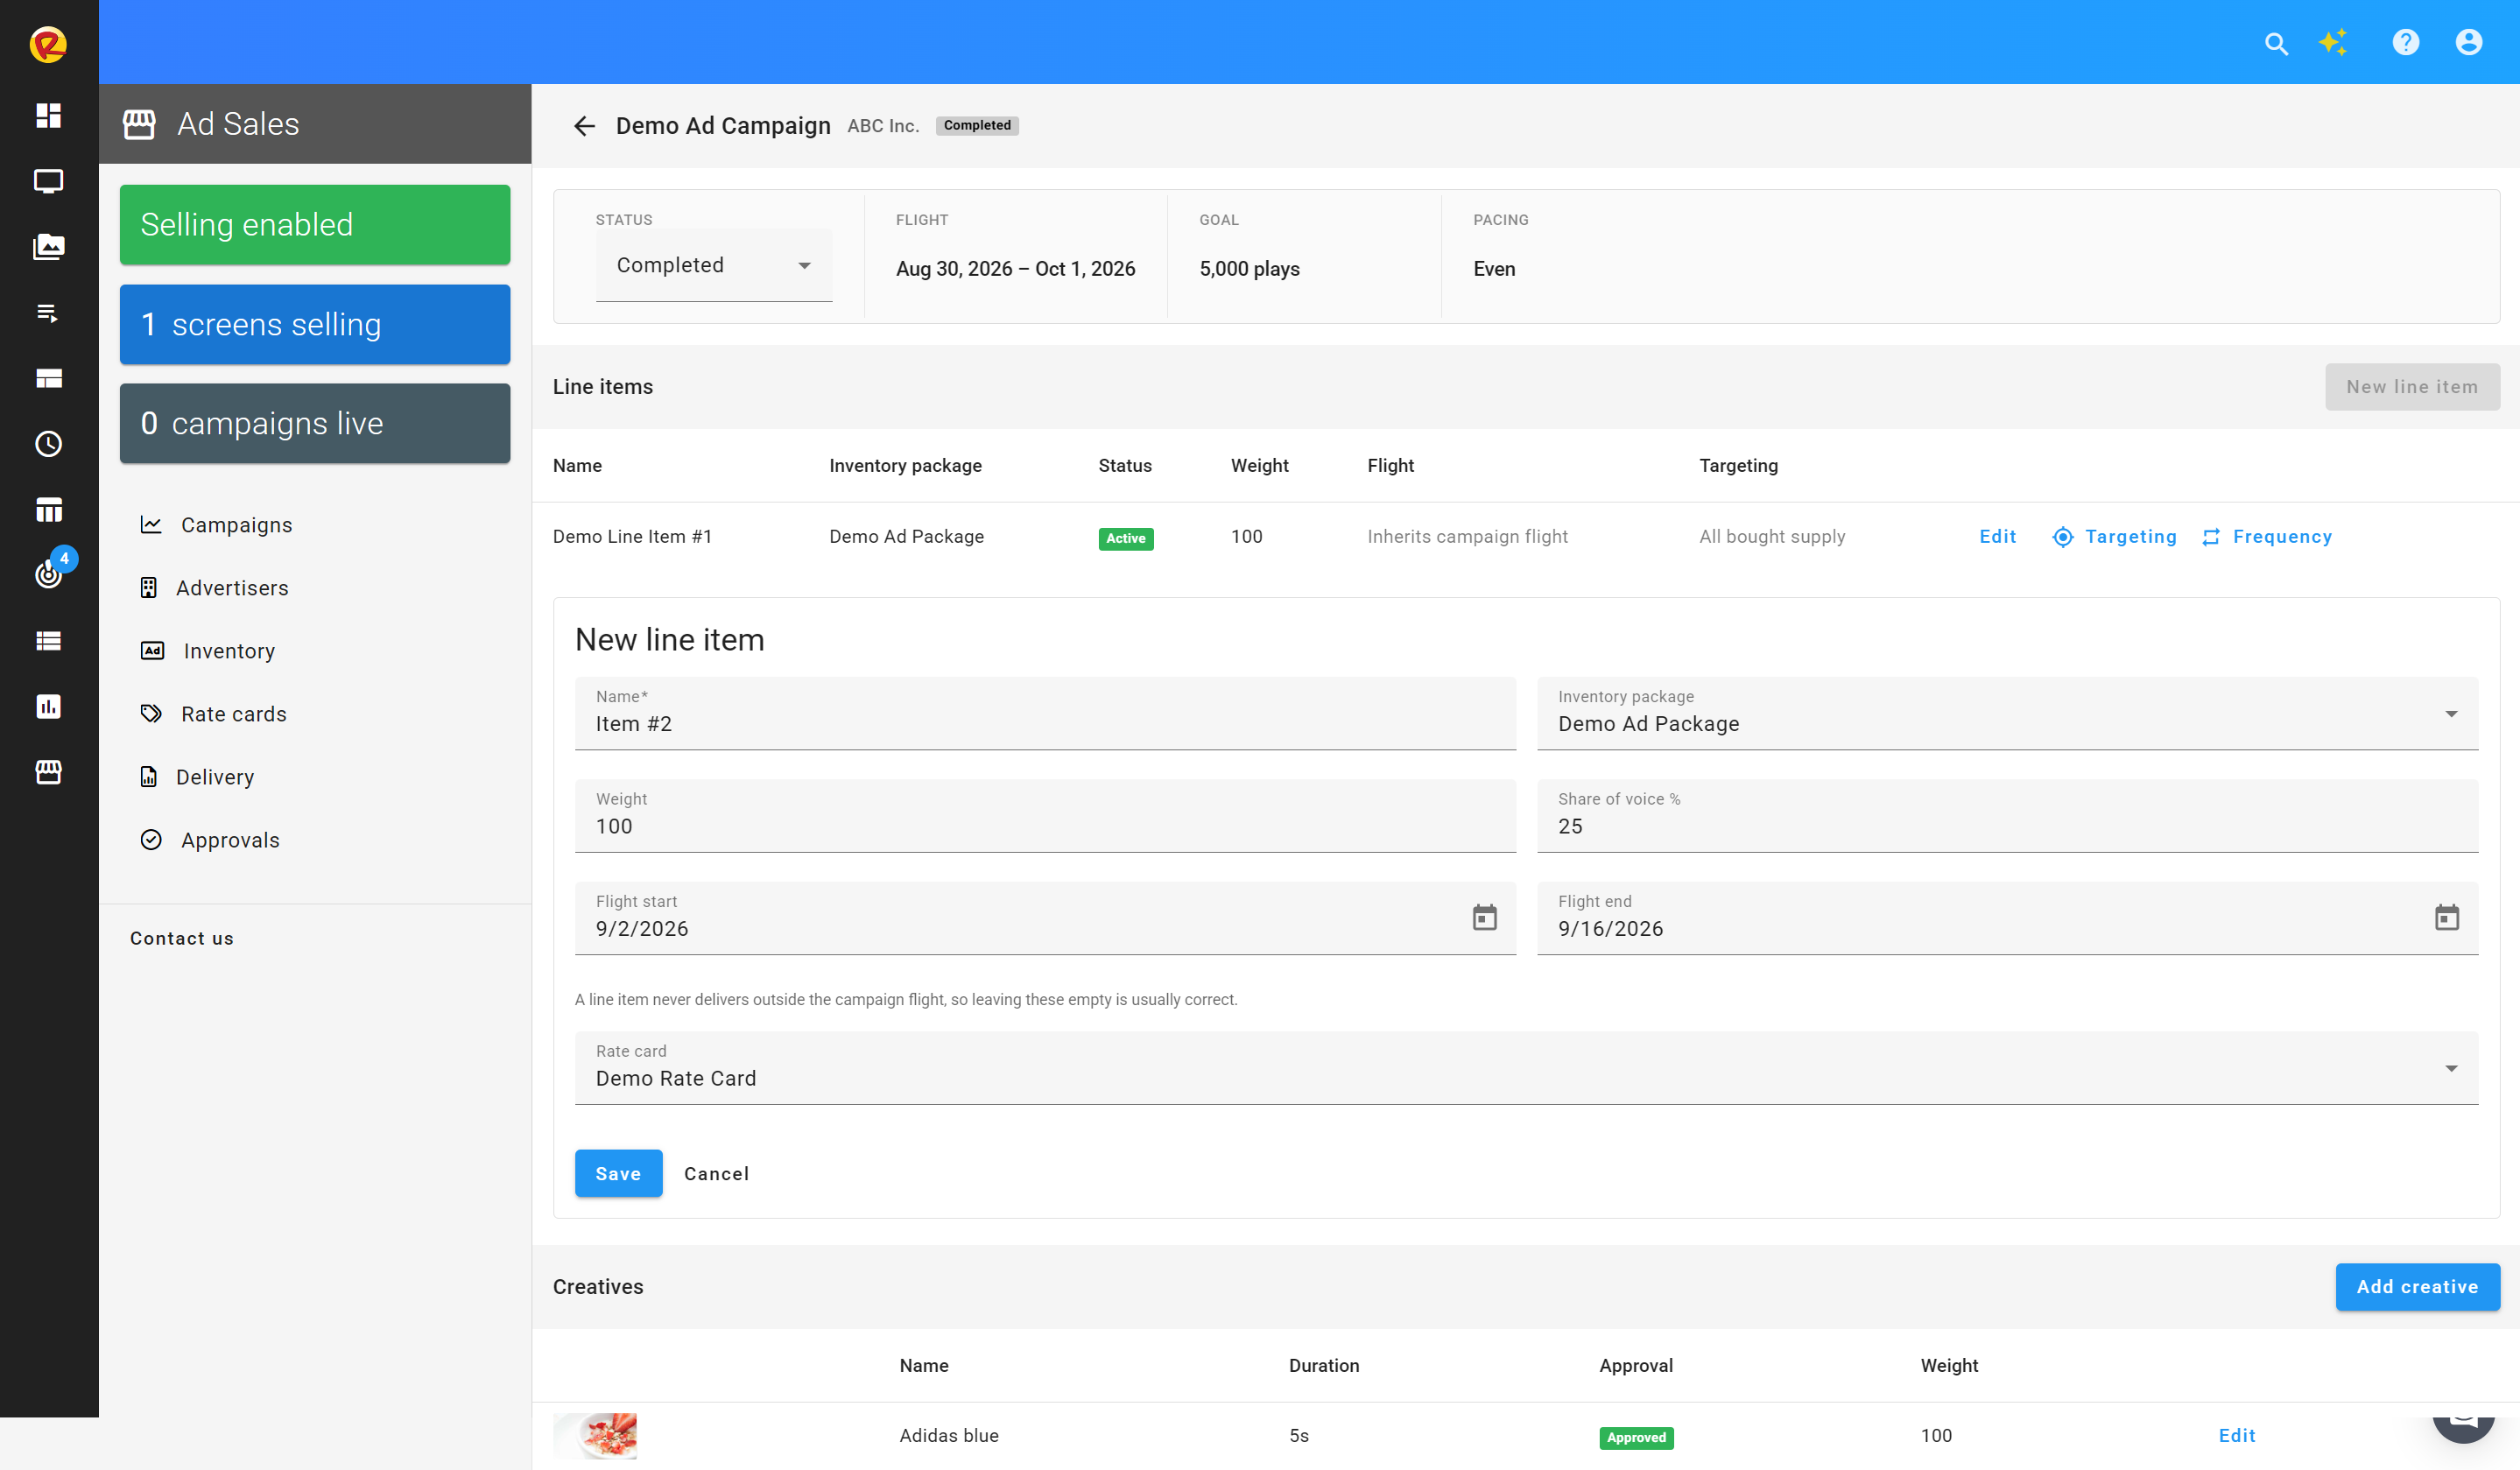This screenshot has width=2520, height=1470.
Task: Click the Share of voice % field
Action: 2007,816
